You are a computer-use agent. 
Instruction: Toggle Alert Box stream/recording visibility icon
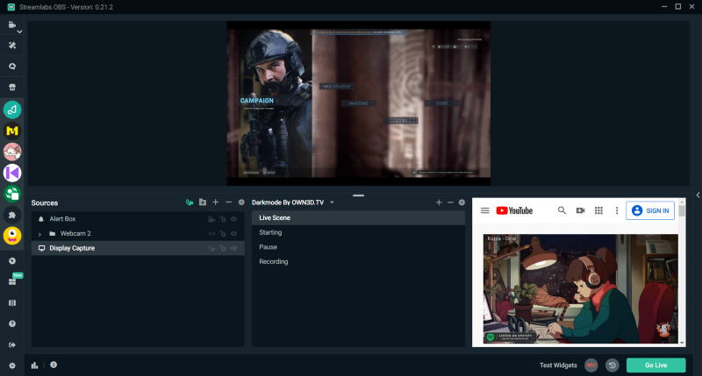coord(211,219)
